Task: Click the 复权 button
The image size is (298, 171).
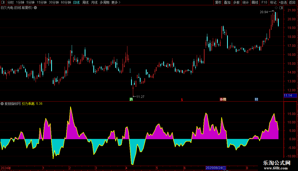Action: tap(218, 2)
